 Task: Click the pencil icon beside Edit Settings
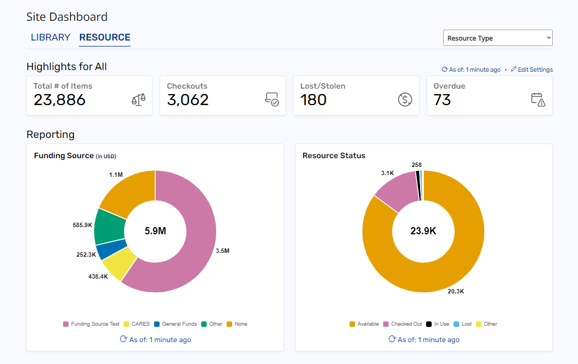click(x=513, y=69)
